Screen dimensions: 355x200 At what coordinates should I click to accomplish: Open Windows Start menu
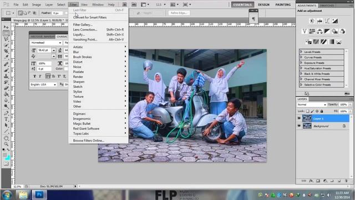[x=7, y=195]
